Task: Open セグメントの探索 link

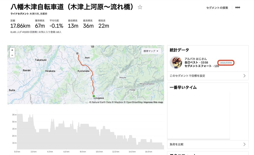Action: 217,8
